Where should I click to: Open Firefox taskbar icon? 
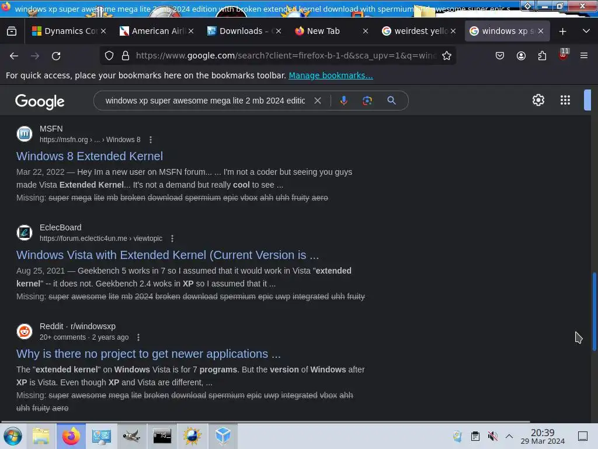[71, 436]
